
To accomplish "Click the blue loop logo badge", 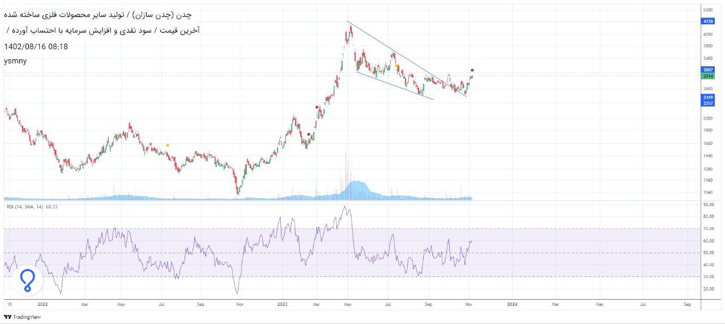I will pyautogui.click(x=27, y=280).
